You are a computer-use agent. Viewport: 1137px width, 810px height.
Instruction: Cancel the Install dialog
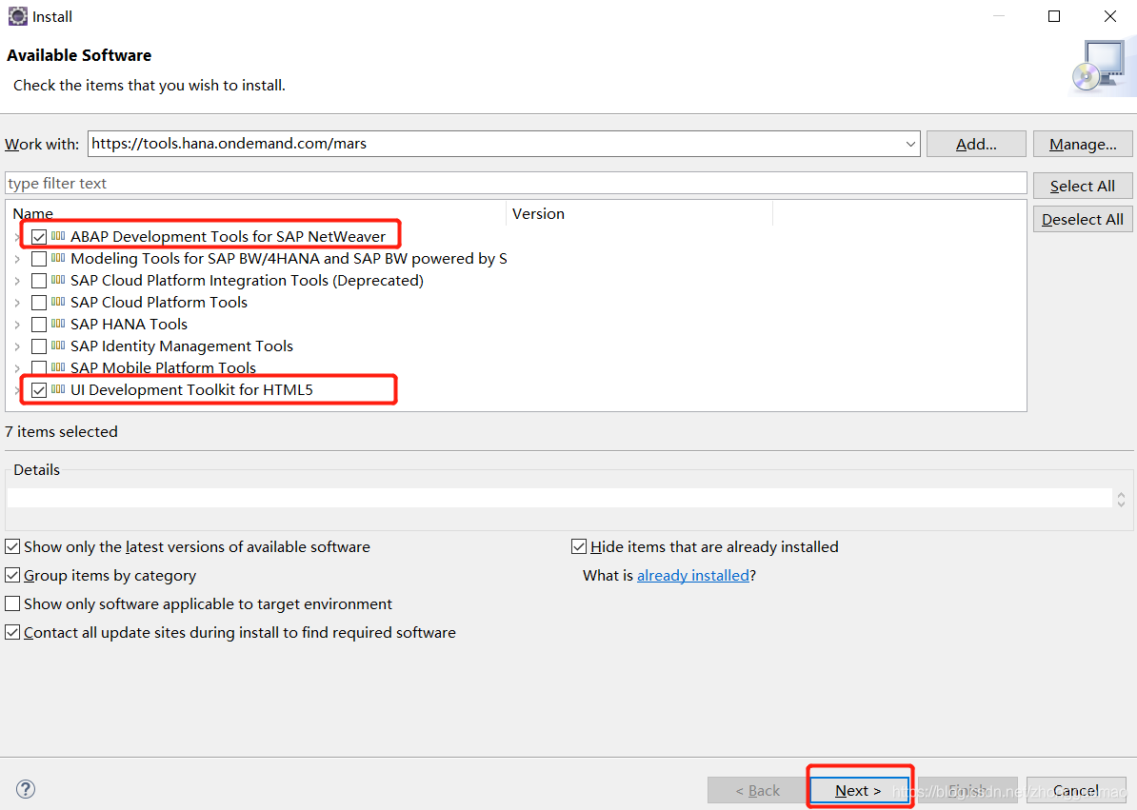tap(1075, 790)
